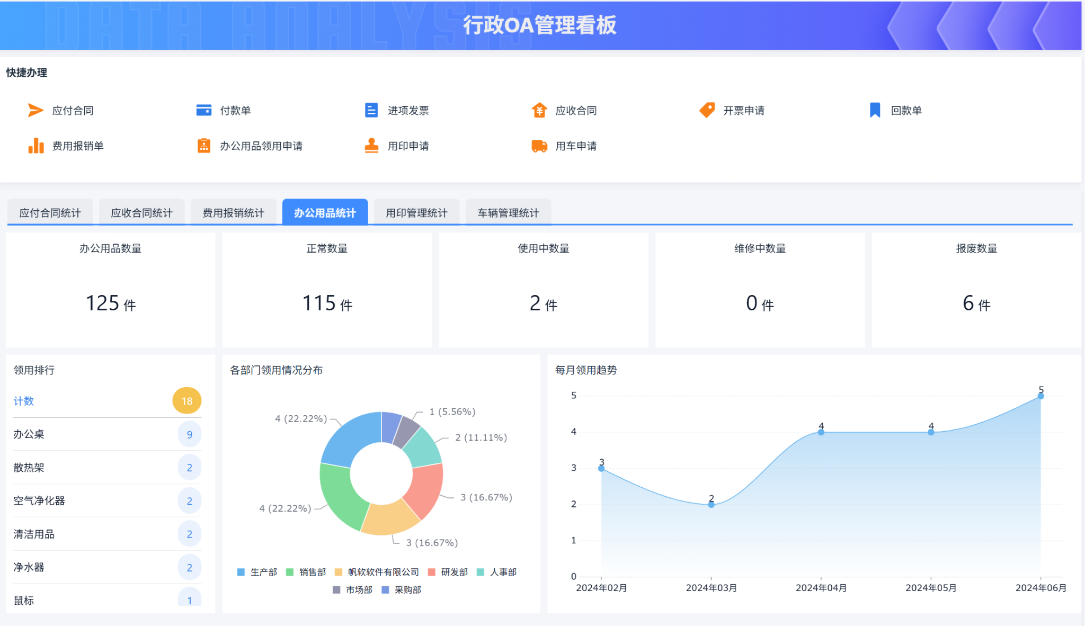This screenshot has width=1085, height=626.
Task: Open 进项发票 via its document icon
Action: tap(371, 110)
